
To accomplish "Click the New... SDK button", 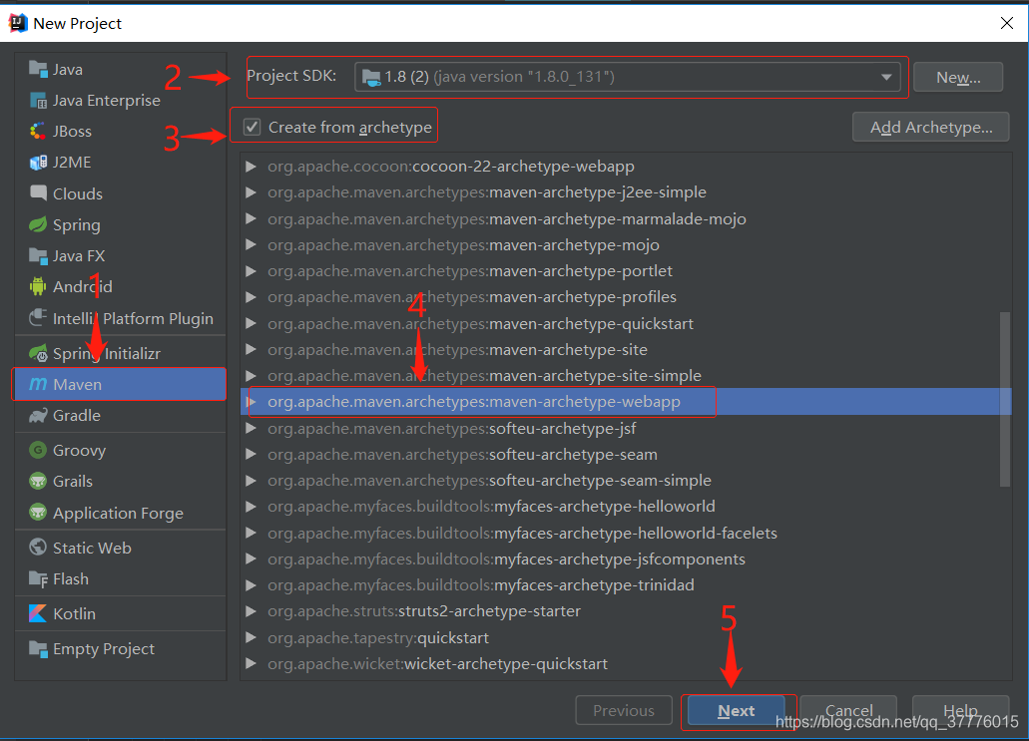I will pos(958,78).
